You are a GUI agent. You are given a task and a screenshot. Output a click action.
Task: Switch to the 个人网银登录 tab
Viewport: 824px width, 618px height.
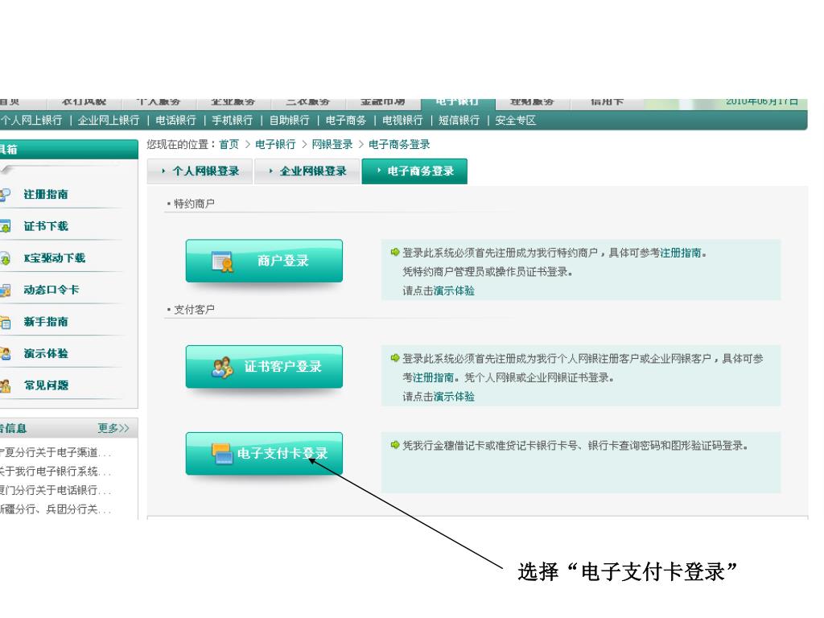tap(200, 171)
